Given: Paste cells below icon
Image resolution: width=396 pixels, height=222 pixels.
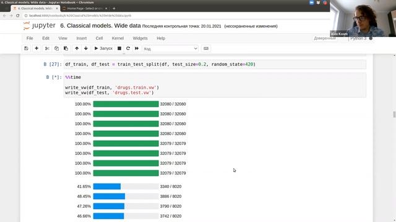Looking at the screenshot, I should (x=66, y=48).
